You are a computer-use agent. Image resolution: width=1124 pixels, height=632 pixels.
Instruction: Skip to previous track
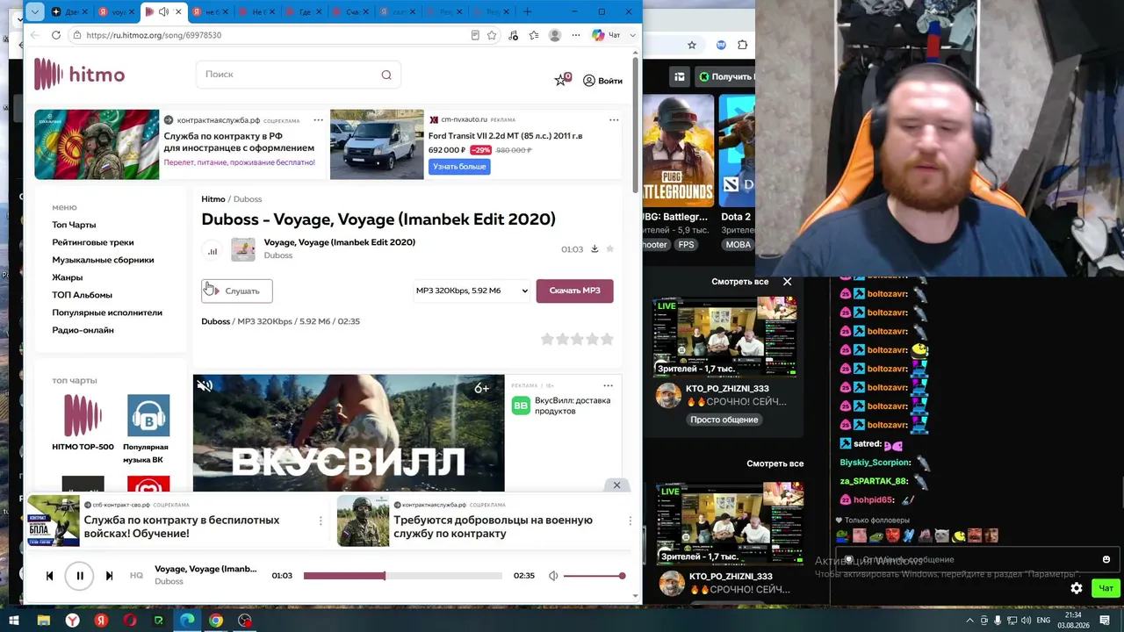(x=49, y=576)
